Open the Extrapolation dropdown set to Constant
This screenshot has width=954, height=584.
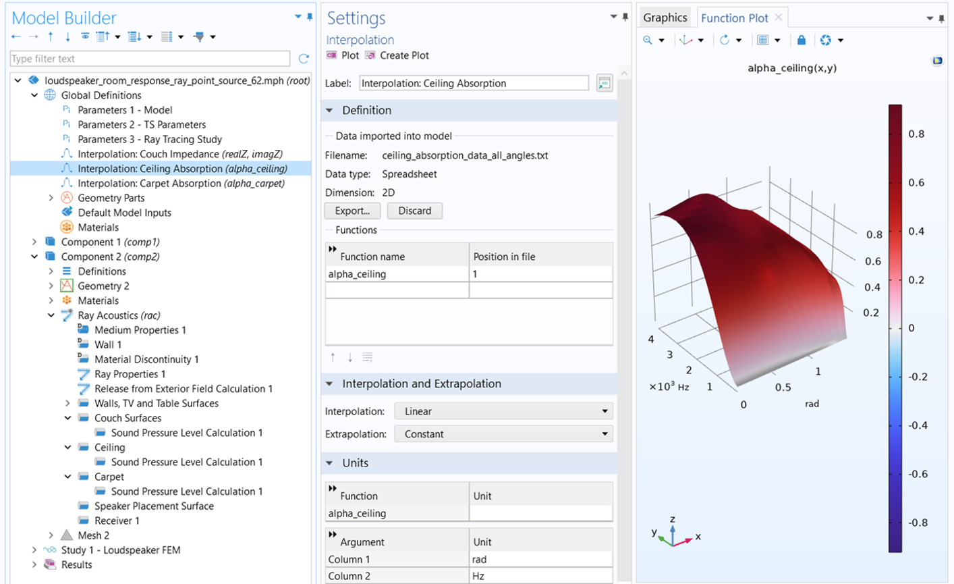point(503,434)
